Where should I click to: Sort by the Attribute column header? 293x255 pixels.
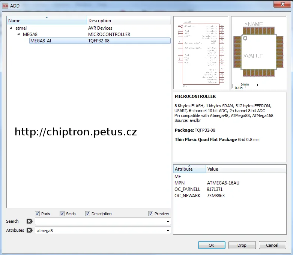point(189,169)
